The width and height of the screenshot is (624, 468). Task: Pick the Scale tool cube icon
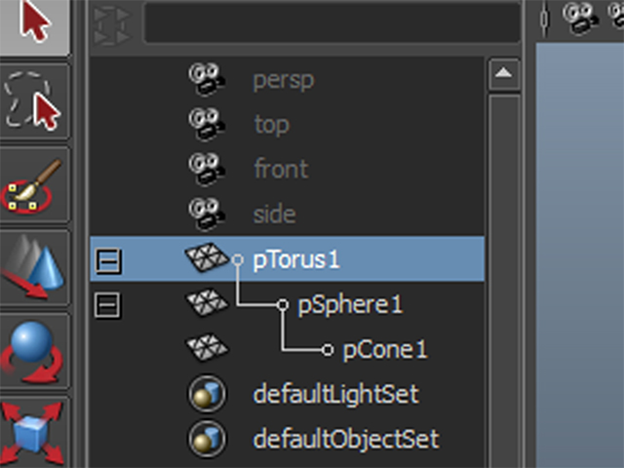[x=35, y=433]
